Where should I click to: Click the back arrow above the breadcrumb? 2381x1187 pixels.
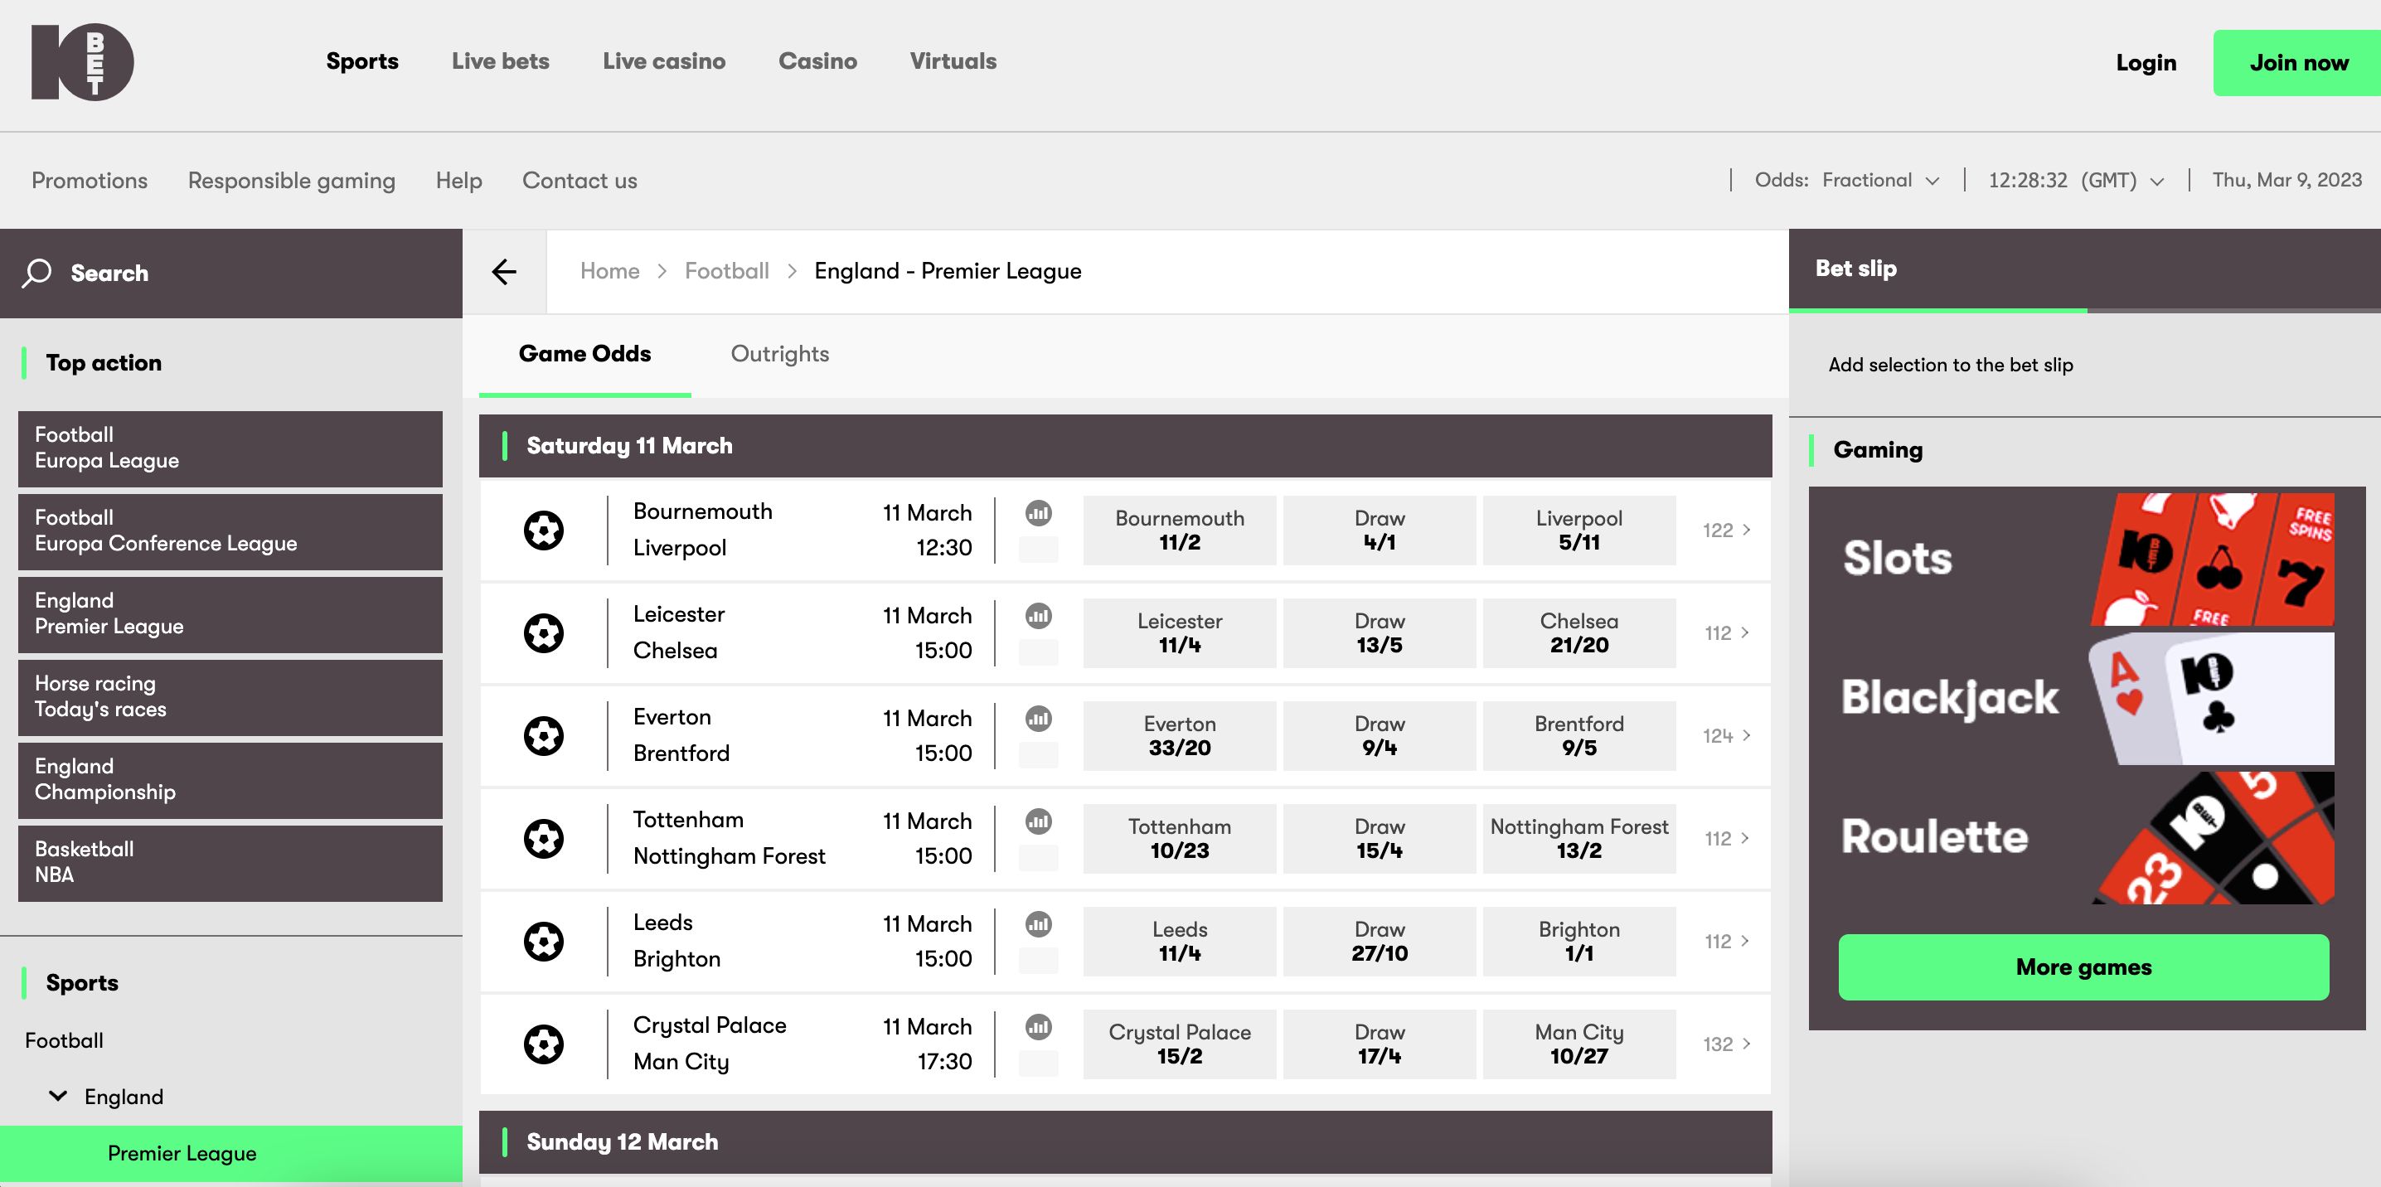pos(504,270)
